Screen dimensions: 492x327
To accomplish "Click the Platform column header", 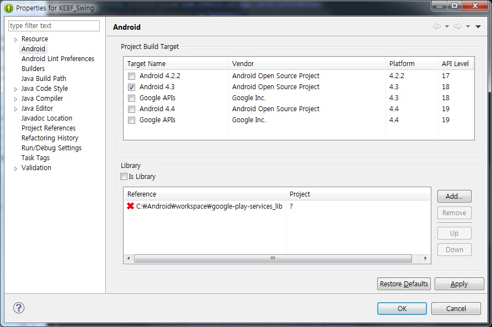I will pos(411,64).
